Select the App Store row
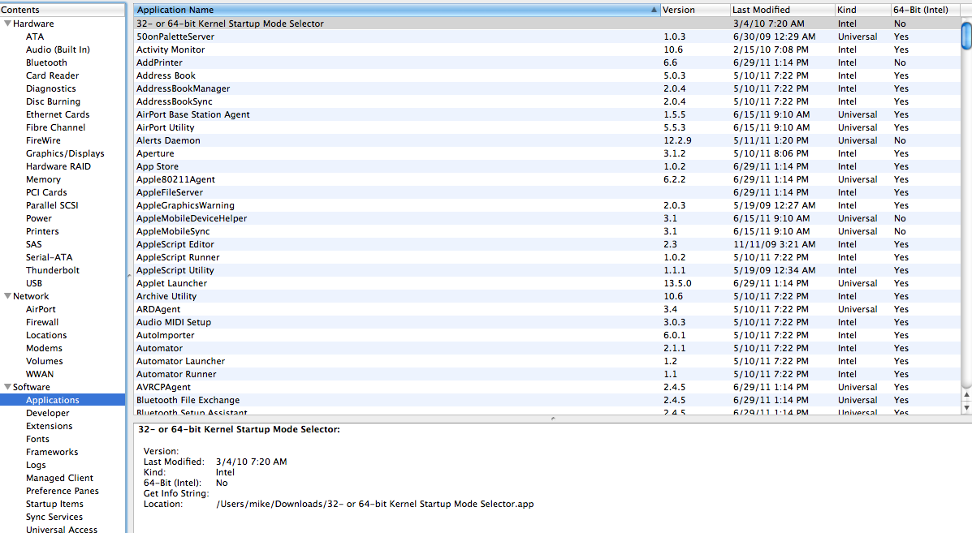This screenshot has width=972, height=533. (x=546, y=166)
